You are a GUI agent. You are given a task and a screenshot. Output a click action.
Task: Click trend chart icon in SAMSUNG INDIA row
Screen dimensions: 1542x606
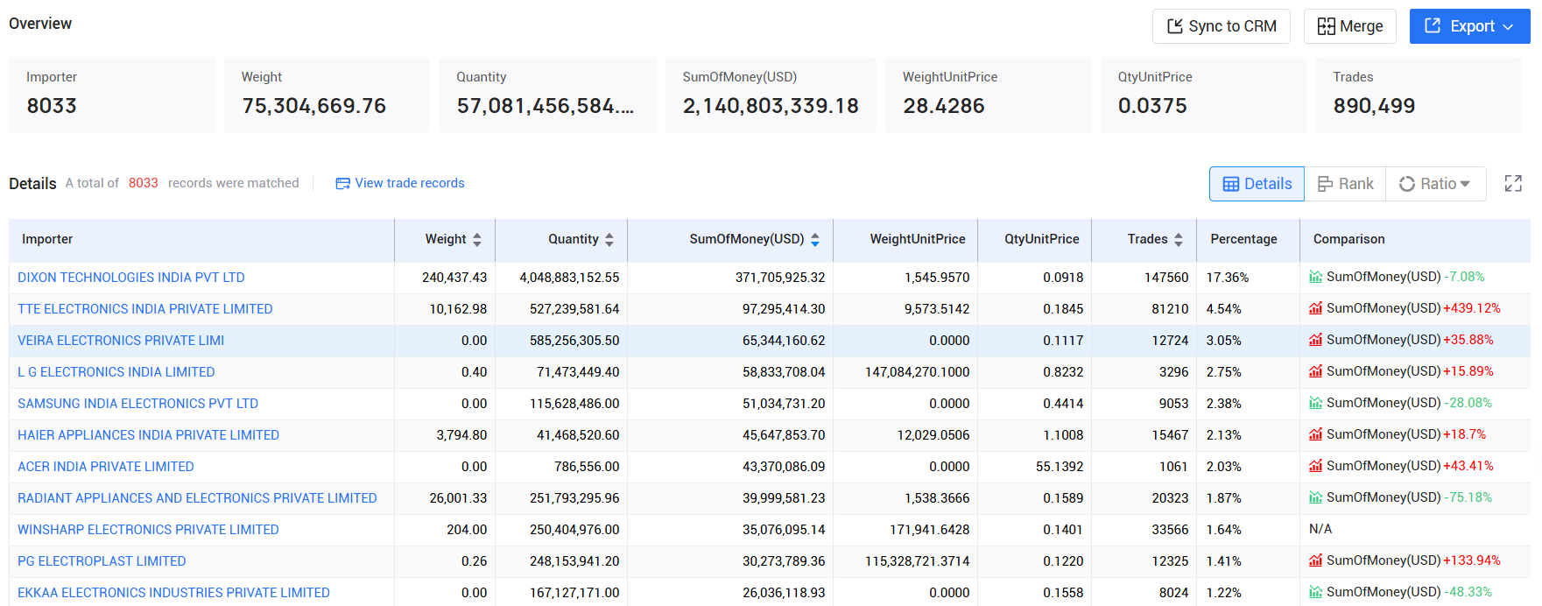click(x=1315, y=403)
